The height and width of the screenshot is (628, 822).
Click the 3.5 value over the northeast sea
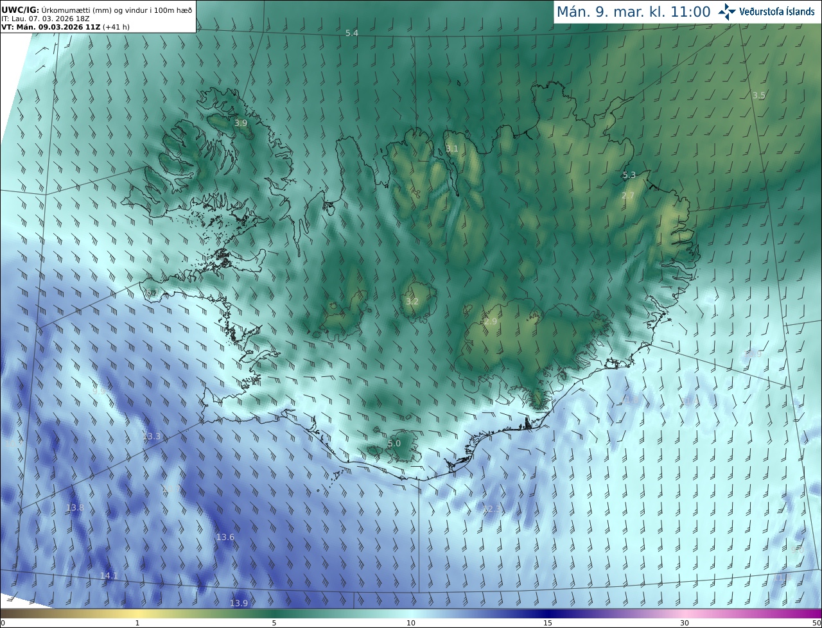tap(759, 95)
